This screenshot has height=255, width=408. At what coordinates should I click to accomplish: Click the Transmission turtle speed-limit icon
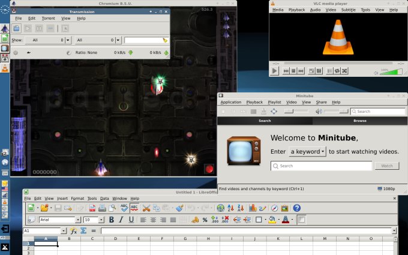[28, 52]
